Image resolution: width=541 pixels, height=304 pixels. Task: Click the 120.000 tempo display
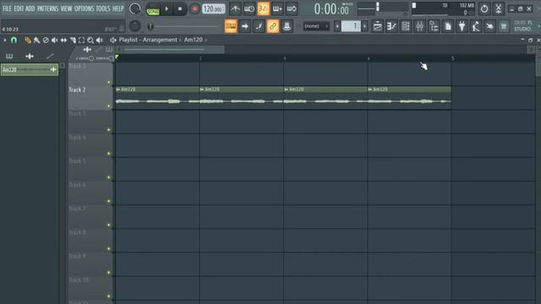pos(213,9)
